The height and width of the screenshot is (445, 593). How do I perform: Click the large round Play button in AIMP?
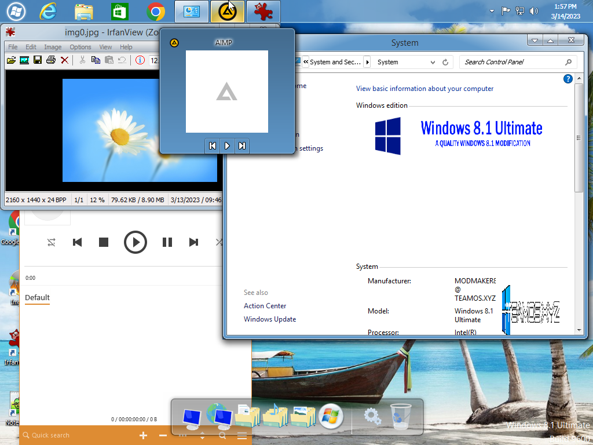pyautogui.click(x=136, y=242)
